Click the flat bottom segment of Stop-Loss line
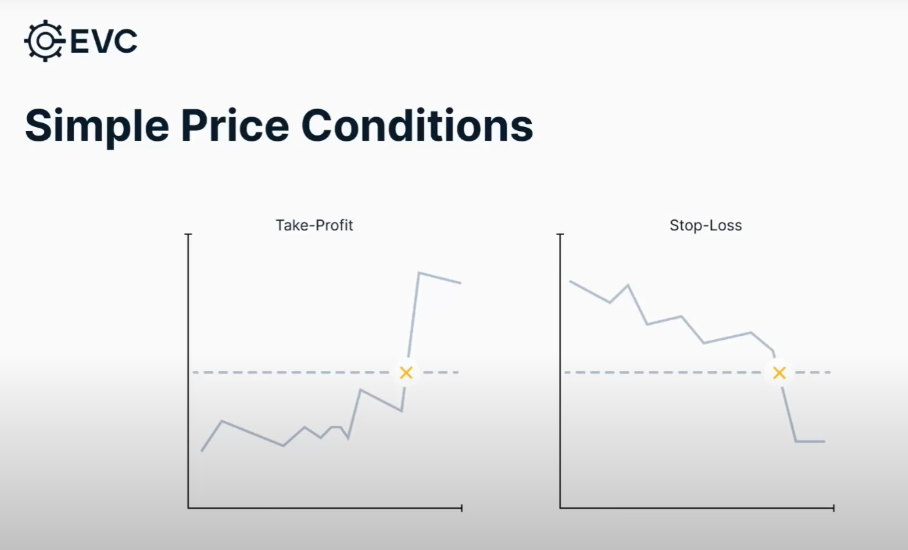This screenshot has width=908, height=550. click(x=810, y=441)
